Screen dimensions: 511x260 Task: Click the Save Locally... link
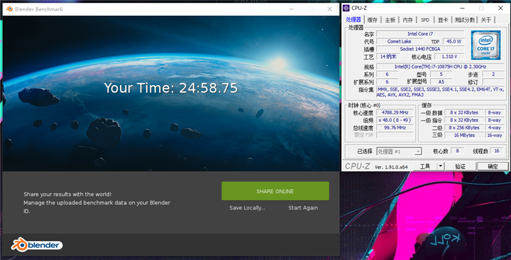[x=247, y=208]
